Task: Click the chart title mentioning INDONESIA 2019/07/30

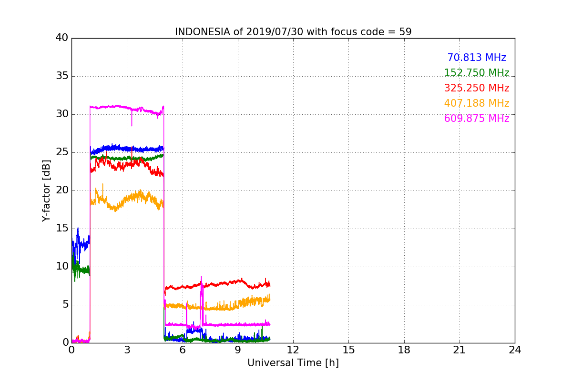Action: (x=293, y=32)
